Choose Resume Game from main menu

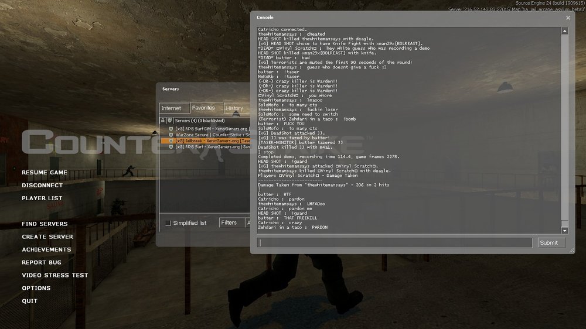click(45, 173)
